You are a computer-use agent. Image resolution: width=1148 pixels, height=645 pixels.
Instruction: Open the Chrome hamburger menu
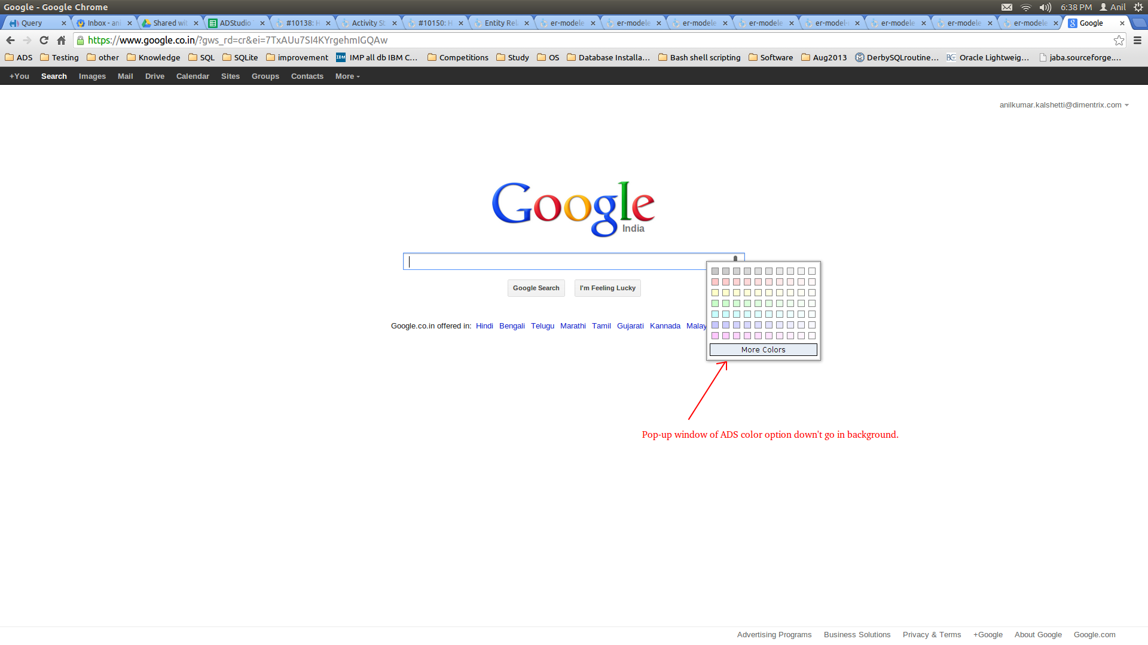(1137, 40)
